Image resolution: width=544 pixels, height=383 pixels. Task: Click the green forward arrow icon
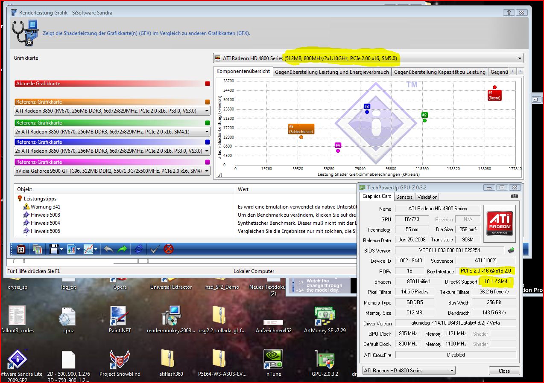[123, 249]
